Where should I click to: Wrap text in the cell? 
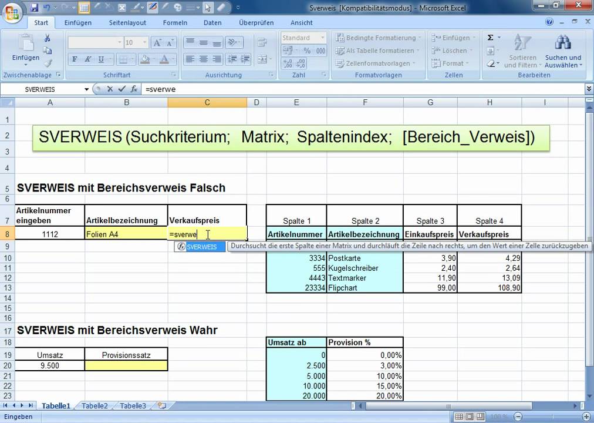pos(262,42)
